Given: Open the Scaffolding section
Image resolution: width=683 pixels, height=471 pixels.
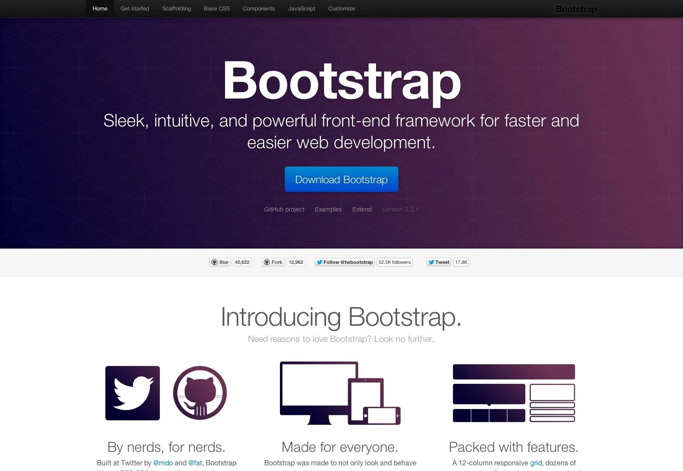Looking at the screenshot, I should tap(176, 8).
